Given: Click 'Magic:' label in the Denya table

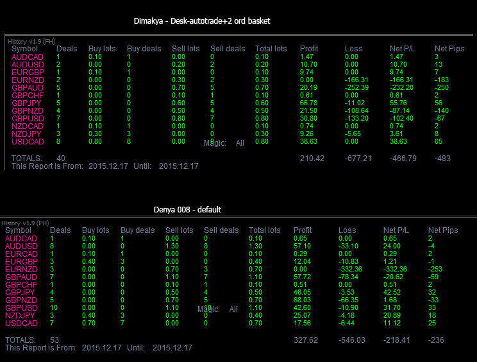Looking at the screenshot, I should 208,309.
